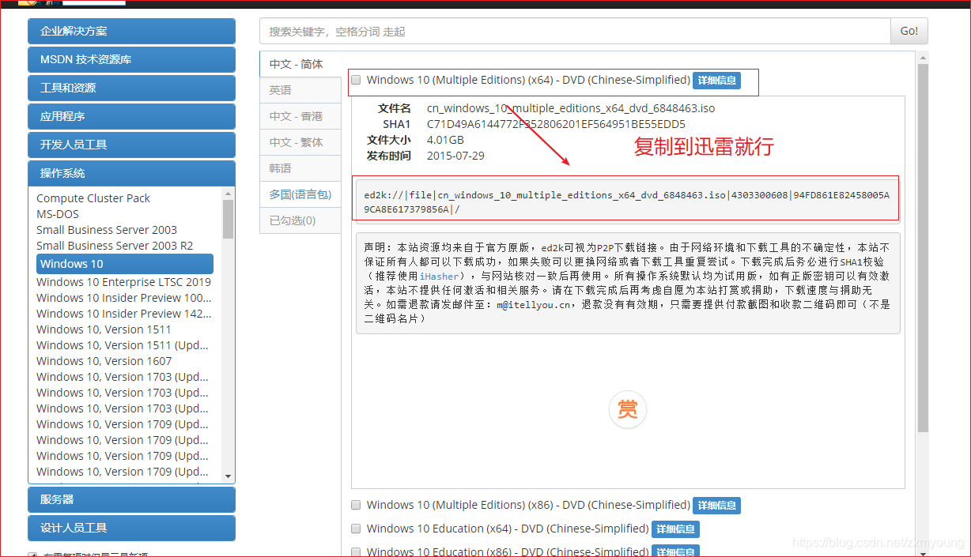The image size is (971, 557).
Task: Switch to 中文 - 香港 language tab
Action: (x=300, y=116)
